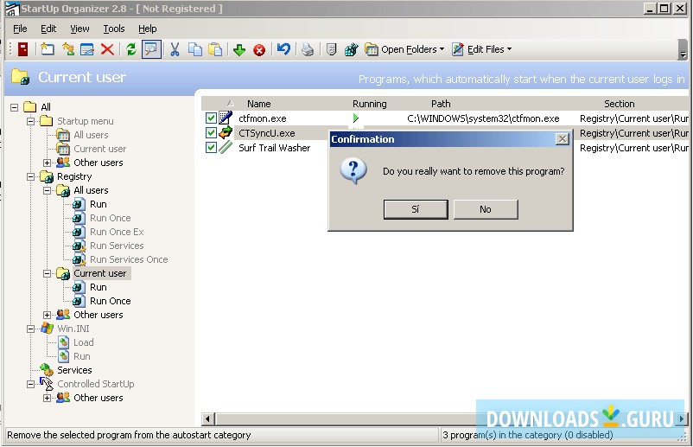Click the CTSyncU.exe green arrow icon

[226, 132]
